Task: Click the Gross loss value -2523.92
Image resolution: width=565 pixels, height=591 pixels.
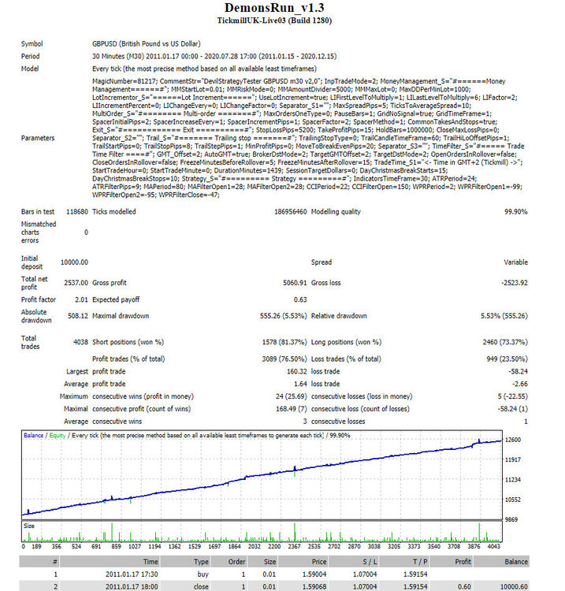Action: (515, 283)
